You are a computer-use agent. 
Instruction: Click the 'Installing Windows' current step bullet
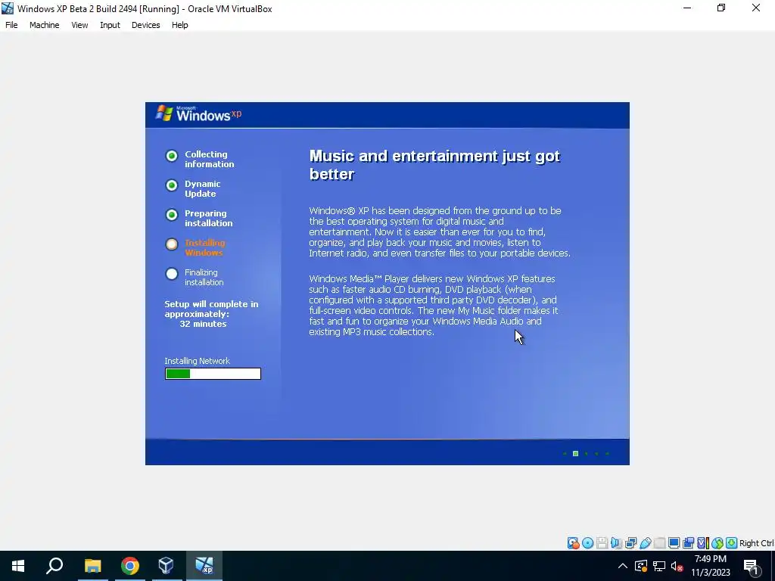pos(172,244)
